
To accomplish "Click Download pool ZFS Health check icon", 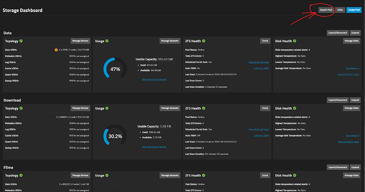I will (x=204, y=108).
